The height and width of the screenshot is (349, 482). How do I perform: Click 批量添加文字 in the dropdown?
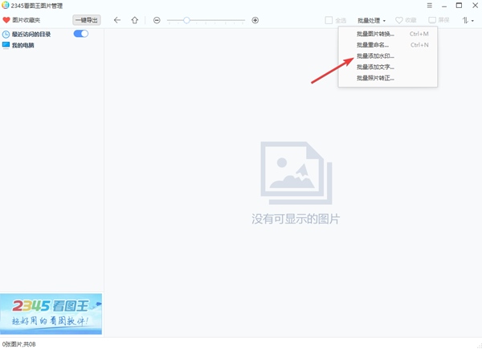click(376, 67)
